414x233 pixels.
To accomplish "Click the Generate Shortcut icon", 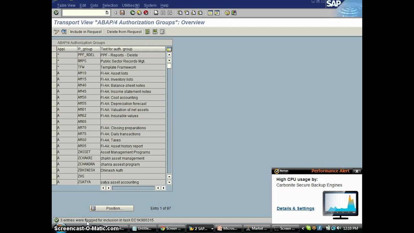I will pos(217,13).
